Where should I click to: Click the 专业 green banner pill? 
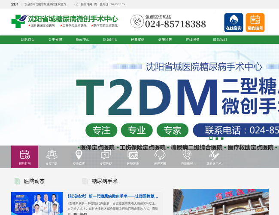[x=136, y=130]
